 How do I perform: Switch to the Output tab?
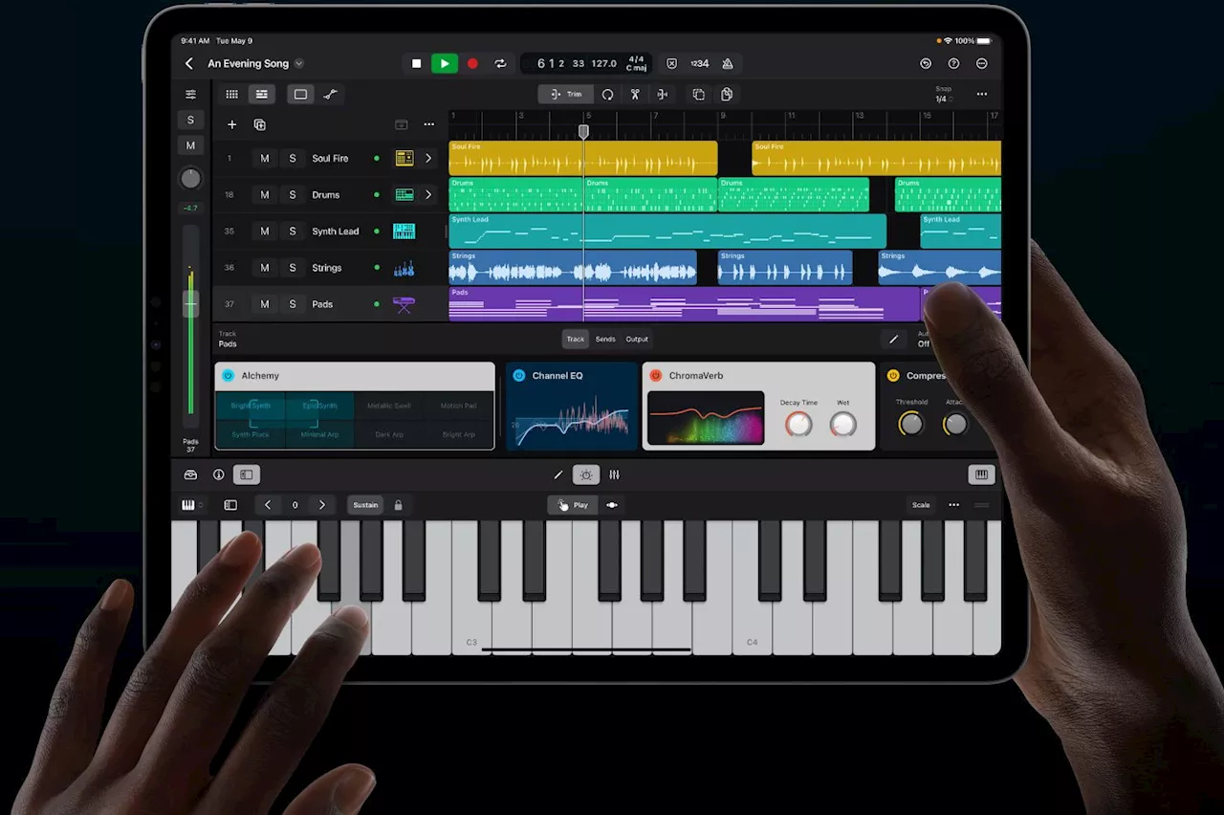[x=637, y=339]
